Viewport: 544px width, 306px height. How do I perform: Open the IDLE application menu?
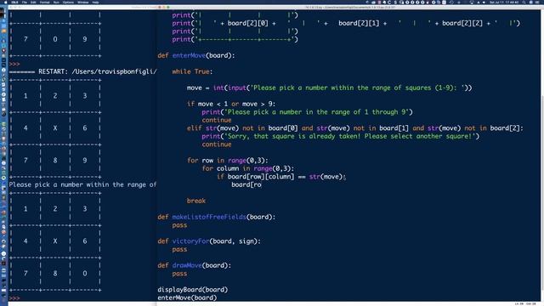(15, 2)
